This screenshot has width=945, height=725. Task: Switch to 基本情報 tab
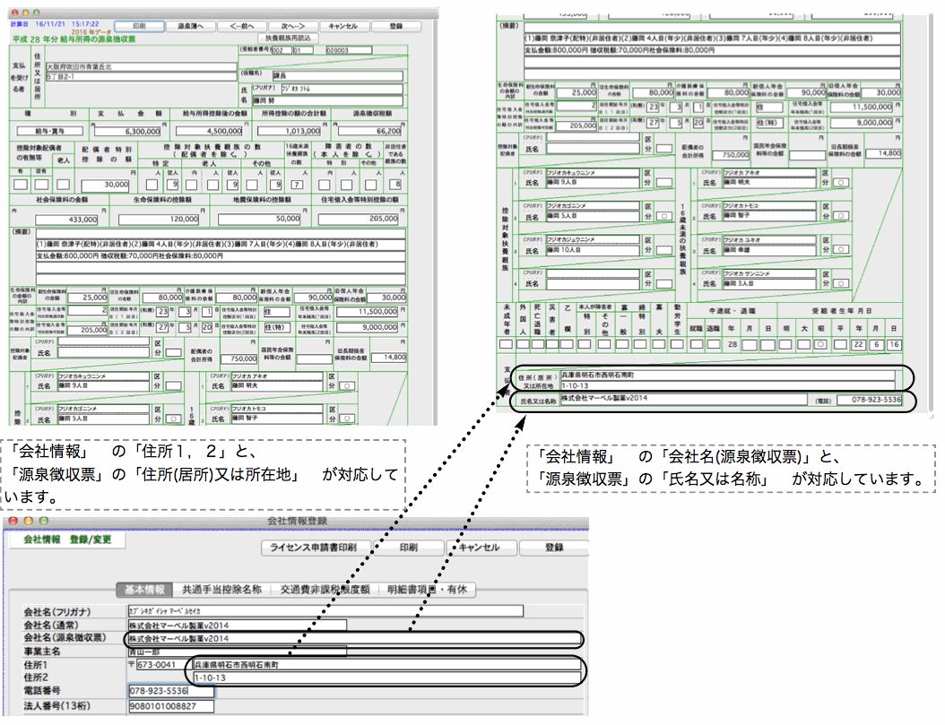pos(144,590)
